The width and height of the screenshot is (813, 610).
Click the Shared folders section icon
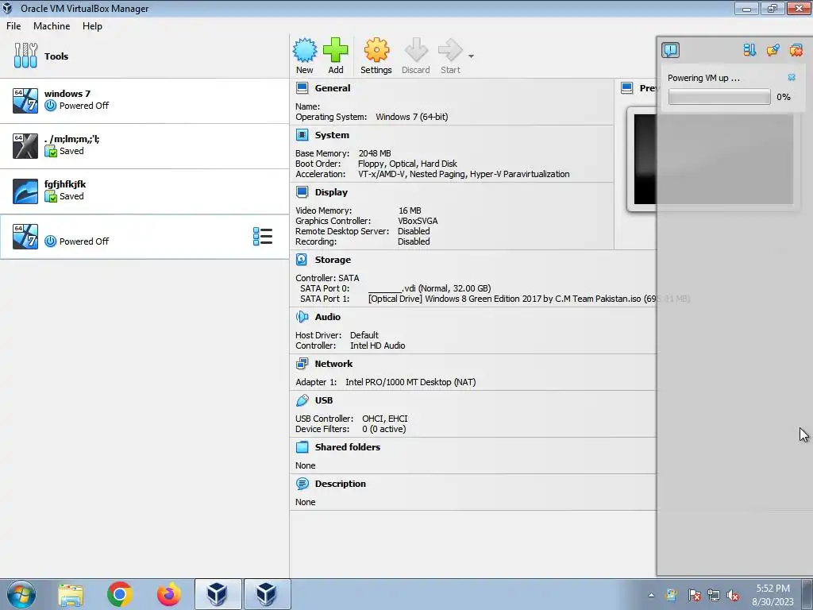302,446
